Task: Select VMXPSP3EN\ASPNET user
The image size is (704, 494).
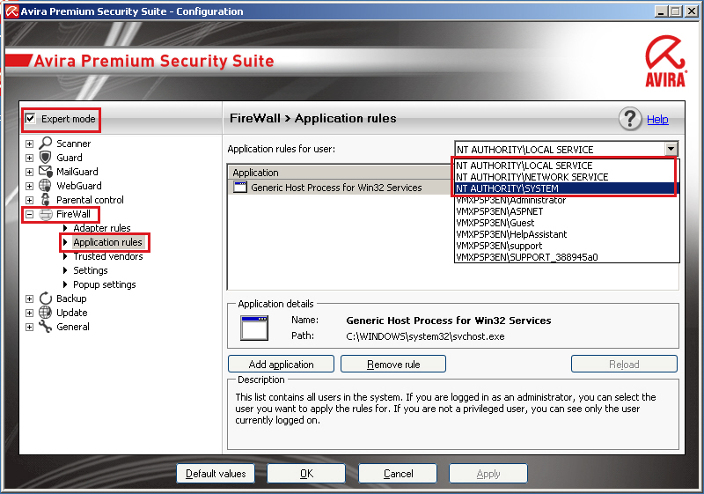Action: (567, 211)
